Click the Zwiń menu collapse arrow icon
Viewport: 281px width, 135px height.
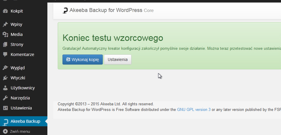[5, 131]
